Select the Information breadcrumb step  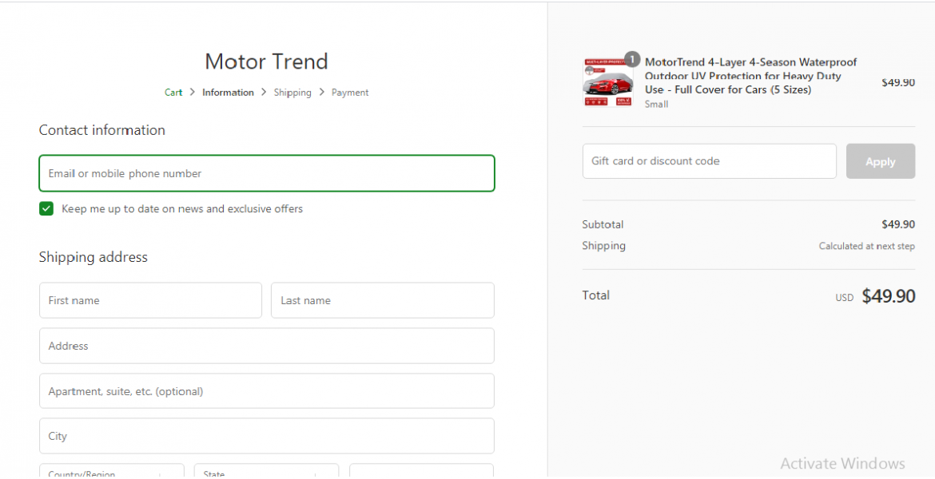coord(228,93)
